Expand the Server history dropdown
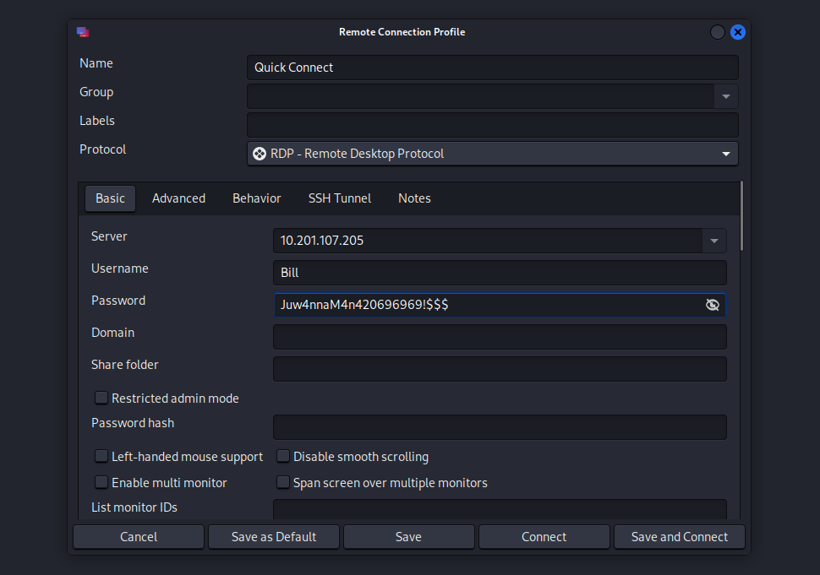Viewport: 820px width, 575px height. click(714, 241)
